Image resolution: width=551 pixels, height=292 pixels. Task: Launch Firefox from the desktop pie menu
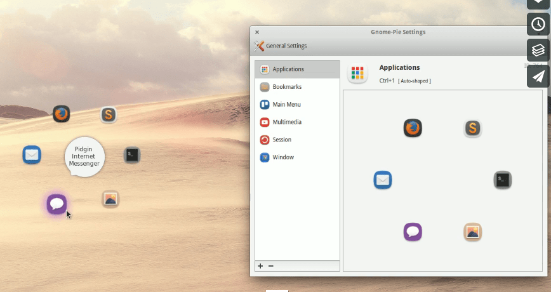coord(61,114)
